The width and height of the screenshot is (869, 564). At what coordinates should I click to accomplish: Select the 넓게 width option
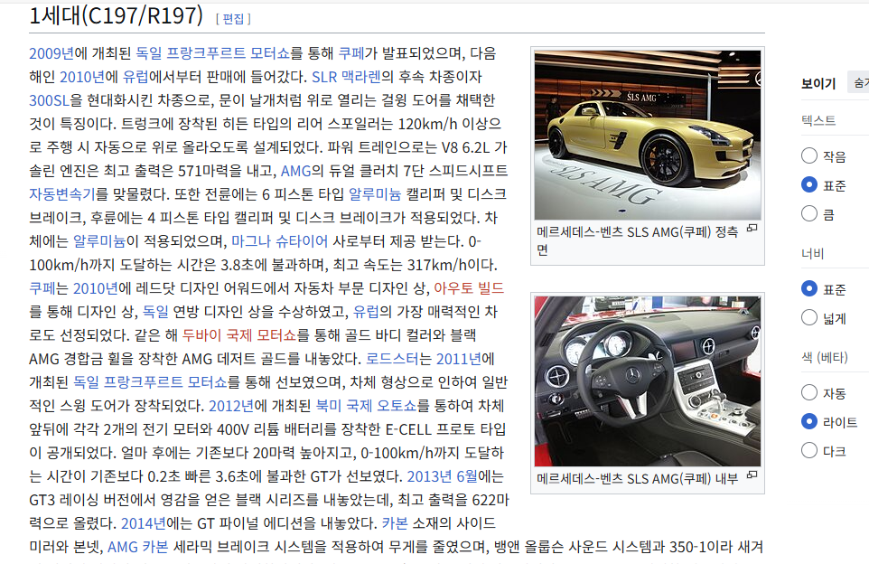click(809, 318)
